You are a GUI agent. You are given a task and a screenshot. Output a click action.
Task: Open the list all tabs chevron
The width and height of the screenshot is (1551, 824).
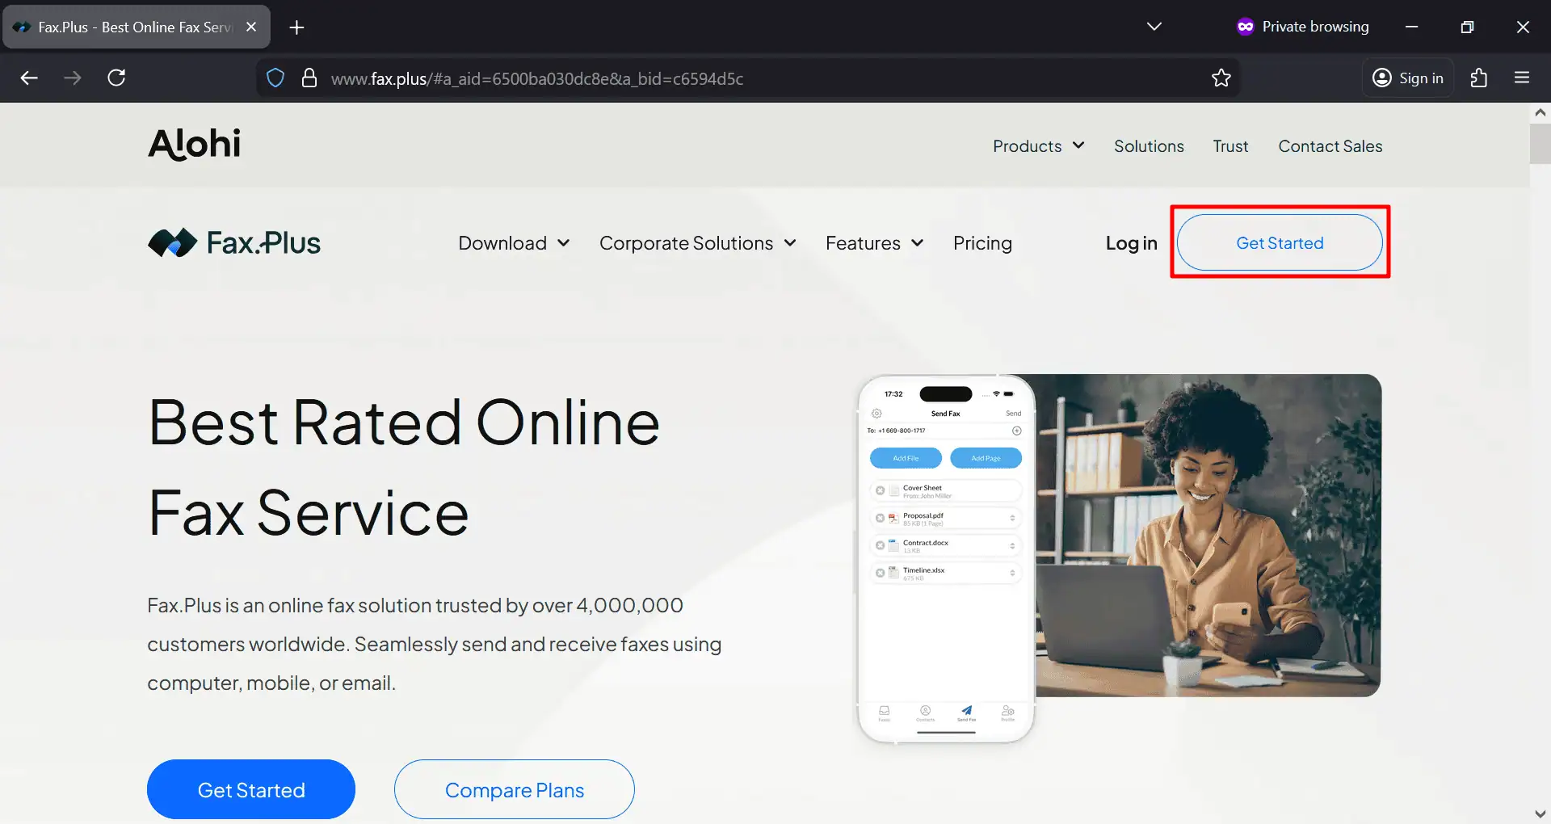click(x=1154, y=27)
